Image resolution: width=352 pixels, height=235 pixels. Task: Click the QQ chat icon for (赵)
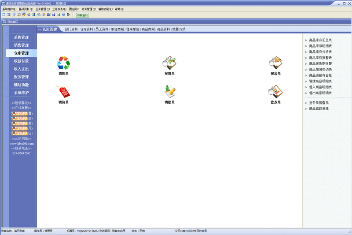pyautogui.click(x=19, y=119)
